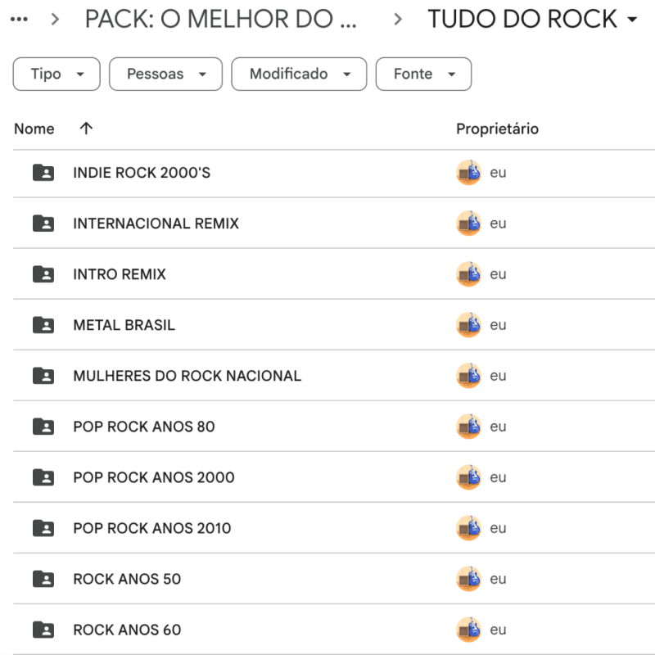
Task: Open the Pessoas filter dropdown
Action: click(165, 74)
